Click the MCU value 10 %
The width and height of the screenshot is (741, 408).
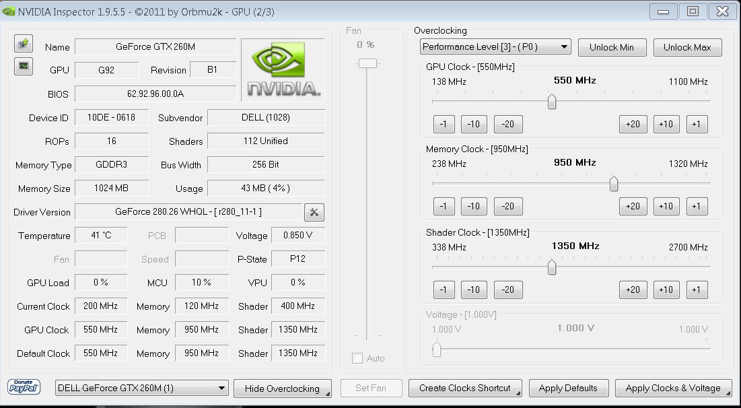(202, 283)
